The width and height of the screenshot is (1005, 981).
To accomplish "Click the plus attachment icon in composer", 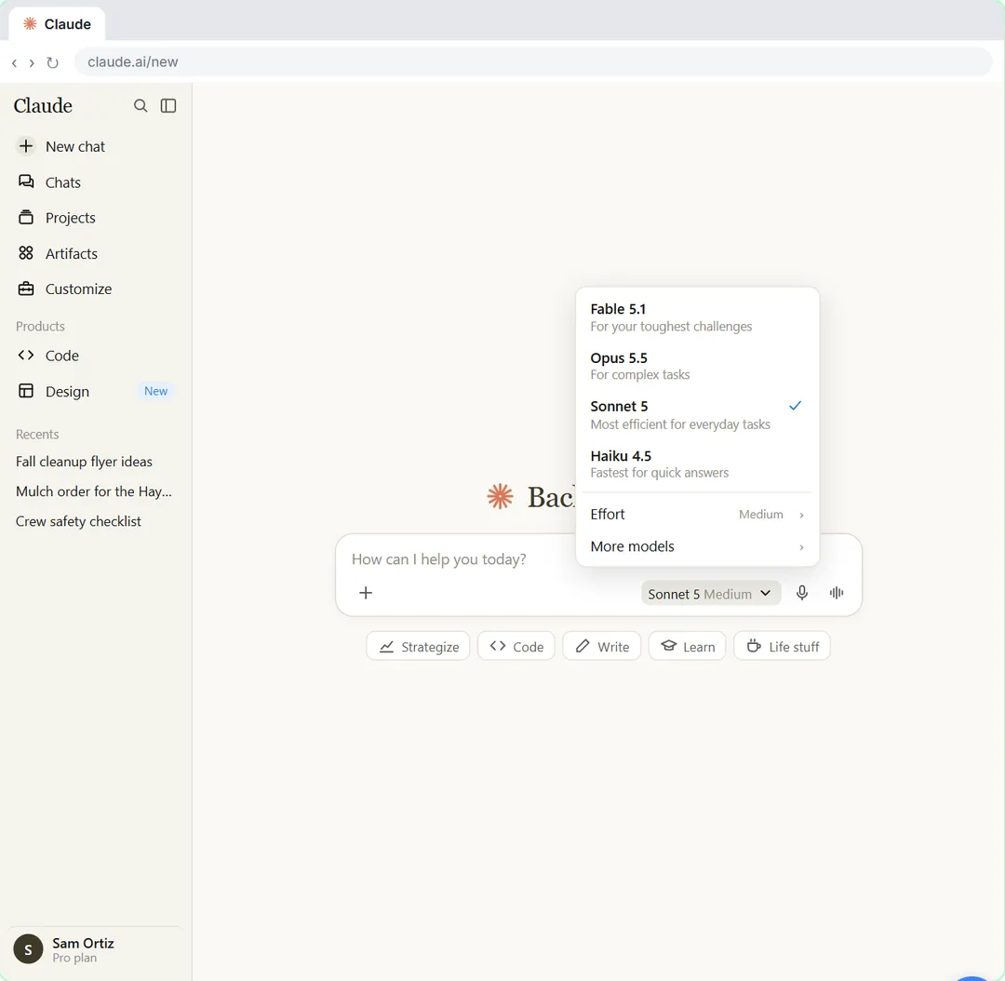I will coord(366,593).
